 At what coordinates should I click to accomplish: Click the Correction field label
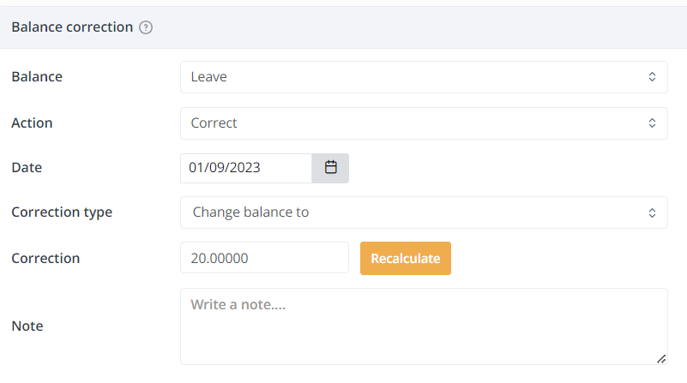click(45, 258)
